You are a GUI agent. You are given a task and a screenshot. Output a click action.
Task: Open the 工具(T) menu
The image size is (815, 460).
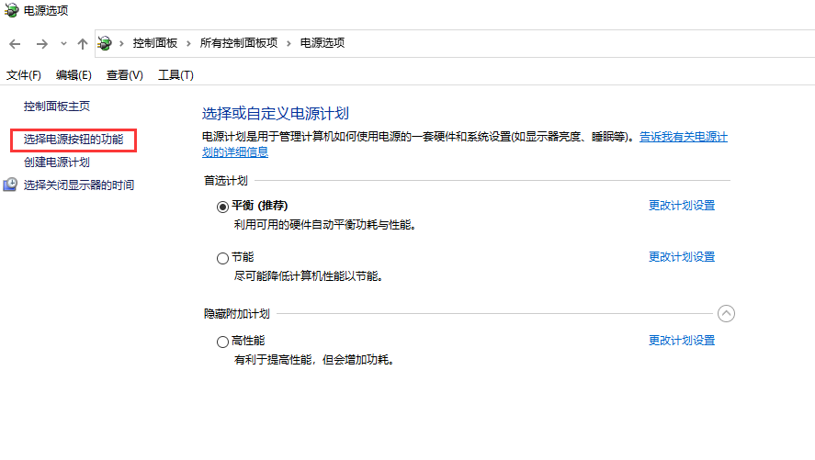tap(175, 75)
